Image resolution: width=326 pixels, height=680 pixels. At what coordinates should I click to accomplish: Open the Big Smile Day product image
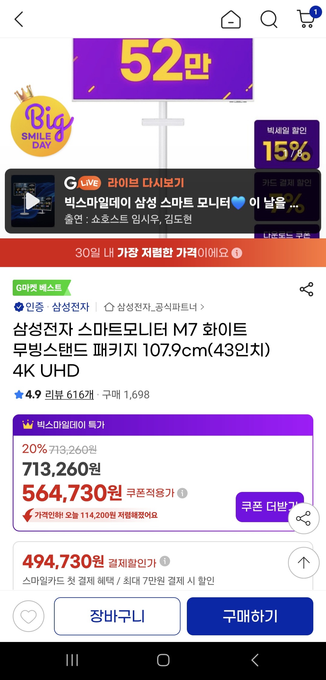click(163, 103)
